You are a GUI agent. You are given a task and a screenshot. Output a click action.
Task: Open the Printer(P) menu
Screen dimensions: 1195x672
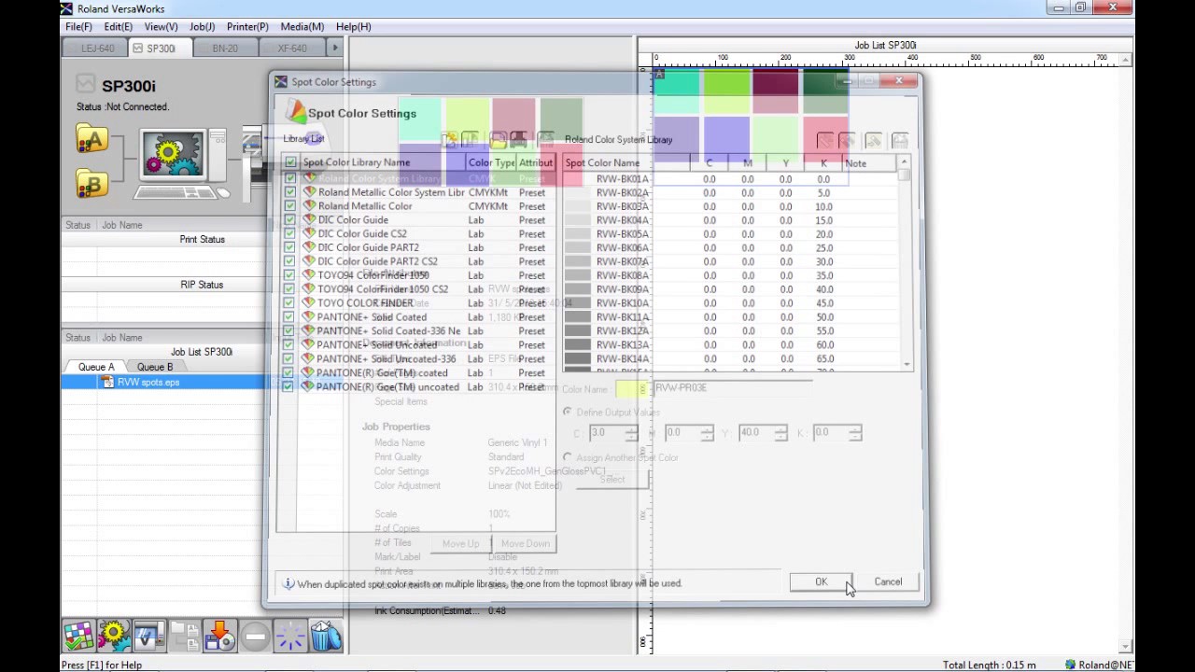(247, 27)
